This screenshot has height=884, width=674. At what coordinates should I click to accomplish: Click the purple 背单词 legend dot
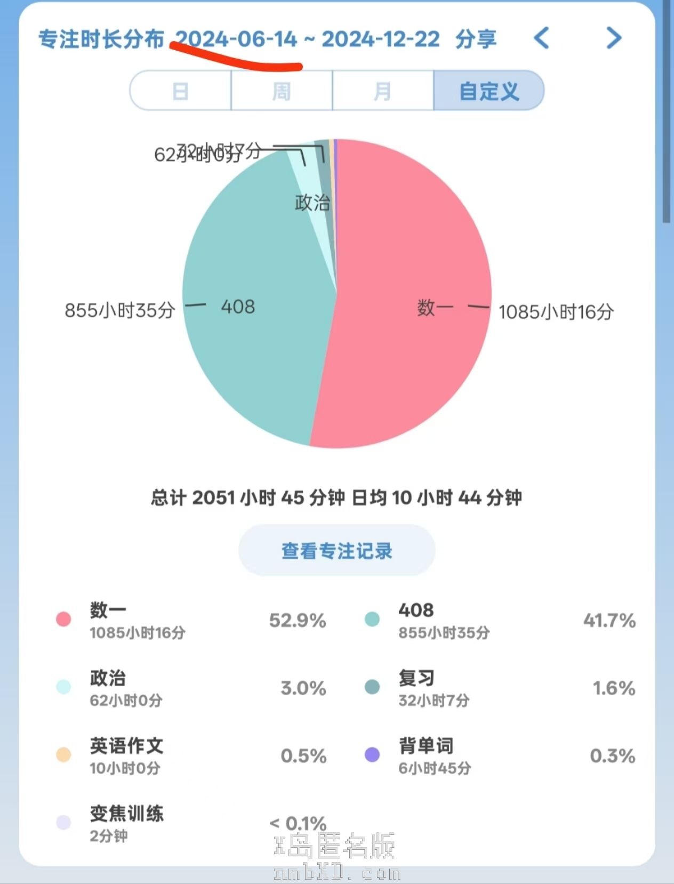(372, 755)
